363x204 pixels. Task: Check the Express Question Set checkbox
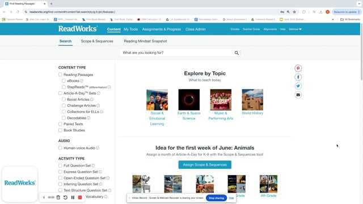pos(60,172)
